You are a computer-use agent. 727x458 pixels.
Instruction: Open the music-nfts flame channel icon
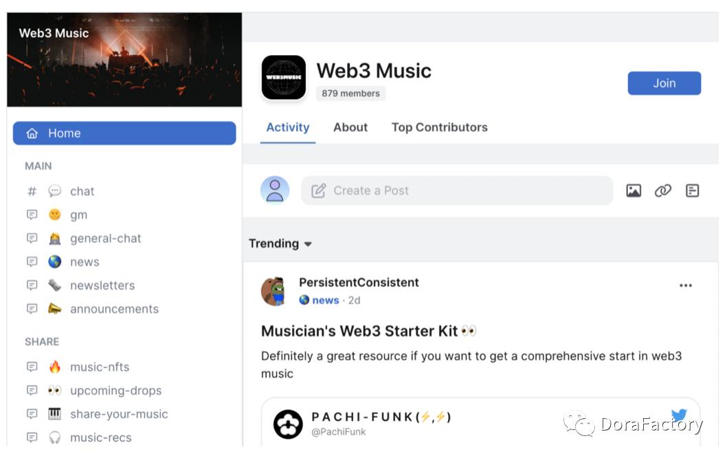pos(55,367)
